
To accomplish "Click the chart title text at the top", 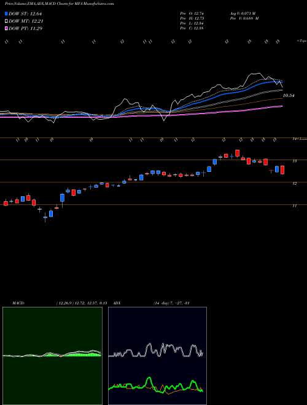I will tap(60, 4).
